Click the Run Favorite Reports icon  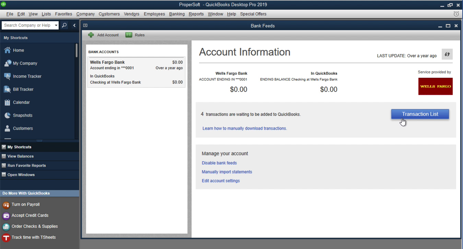[x=4, y=165]
